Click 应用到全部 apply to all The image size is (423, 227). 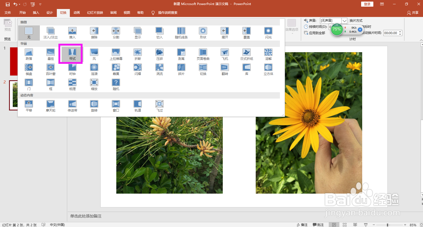[x=315, y=33]
